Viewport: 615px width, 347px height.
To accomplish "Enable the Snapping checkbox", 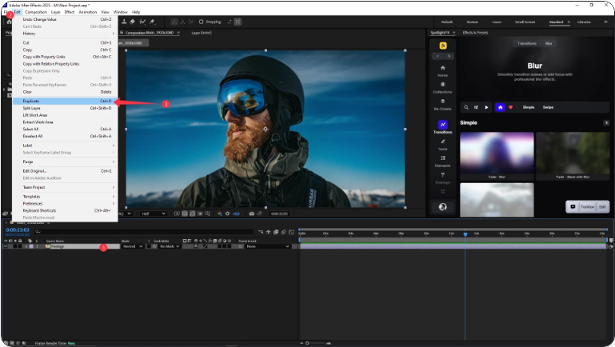I will pos(200,22).
